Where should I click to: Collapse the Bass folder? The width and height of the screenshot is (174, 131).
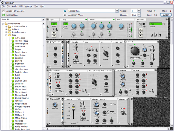point(6,35)
